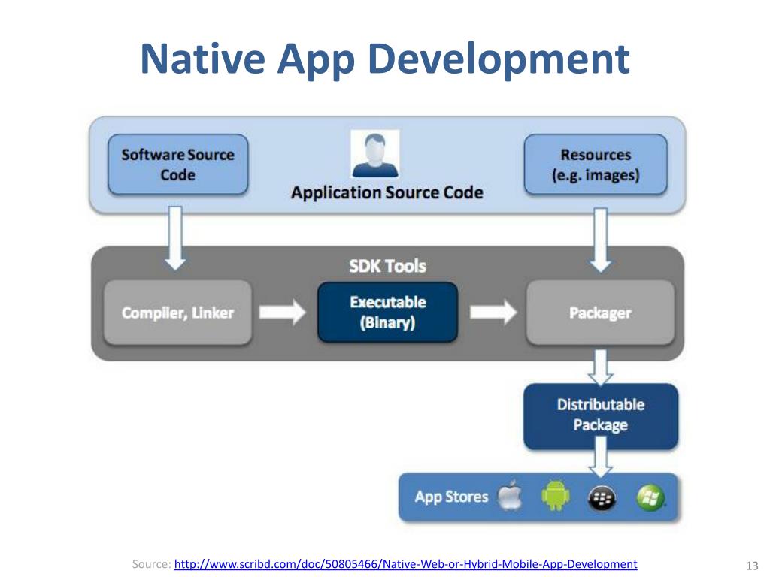Click the developer person avatar icon
Viewport: 770px width, 577px height.
click(x=375, y=153)
